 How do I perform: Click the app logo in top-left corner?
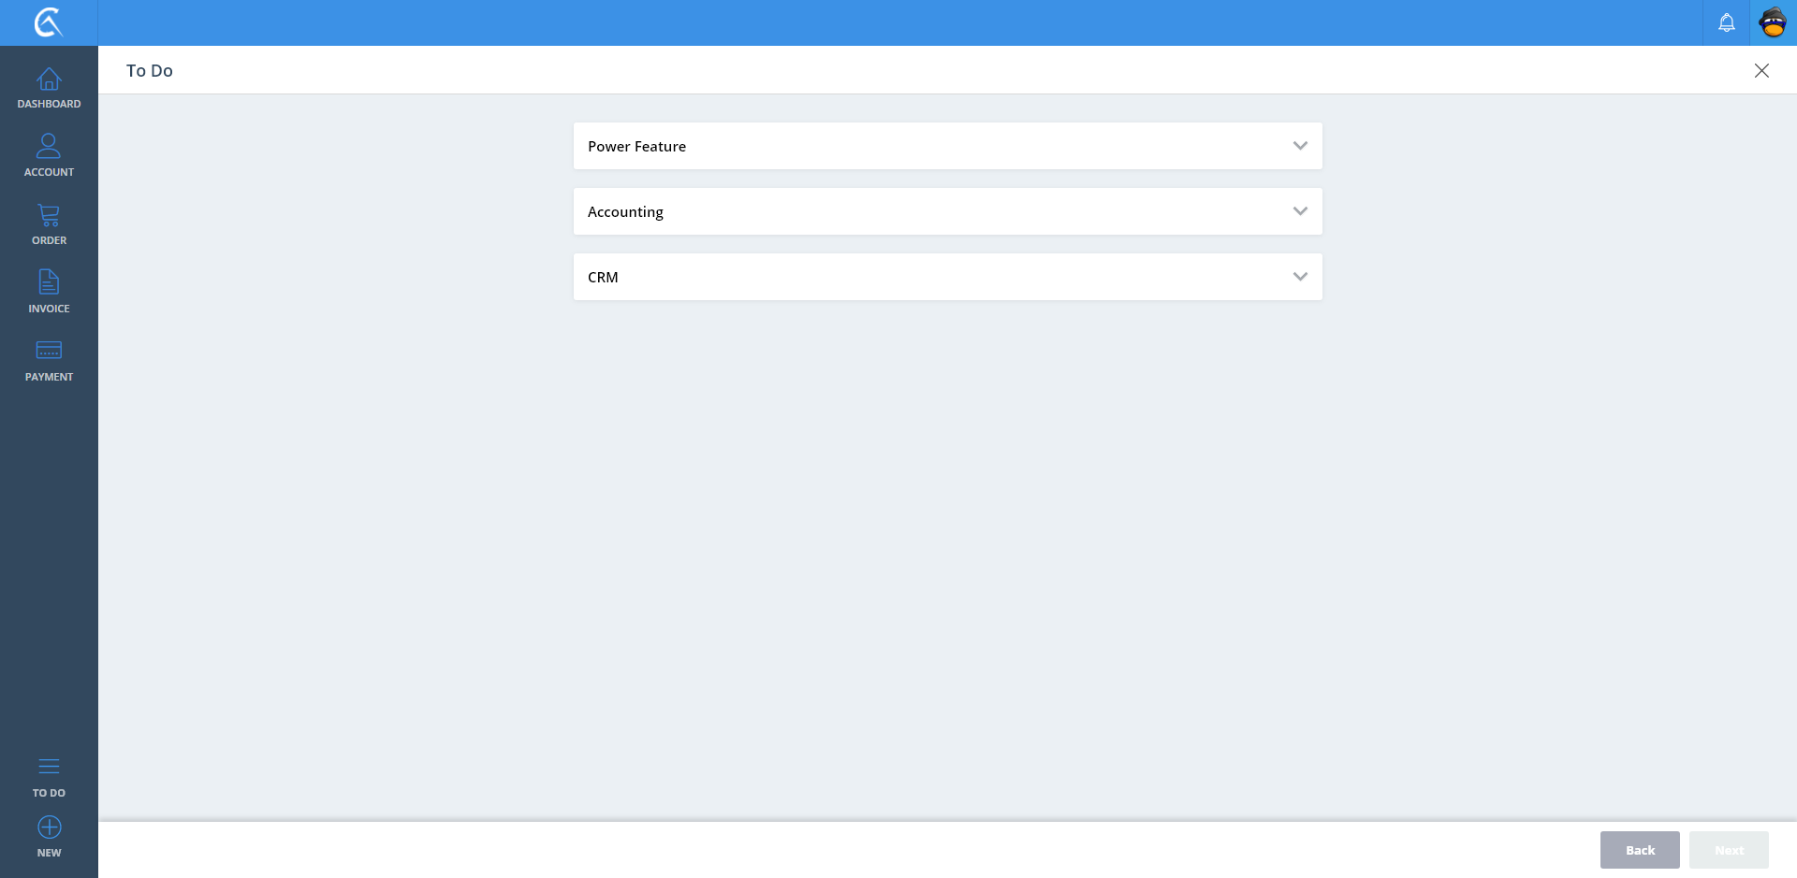pos(49,22)
